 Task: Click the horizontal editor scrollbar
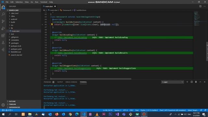(x=91, y=79)
